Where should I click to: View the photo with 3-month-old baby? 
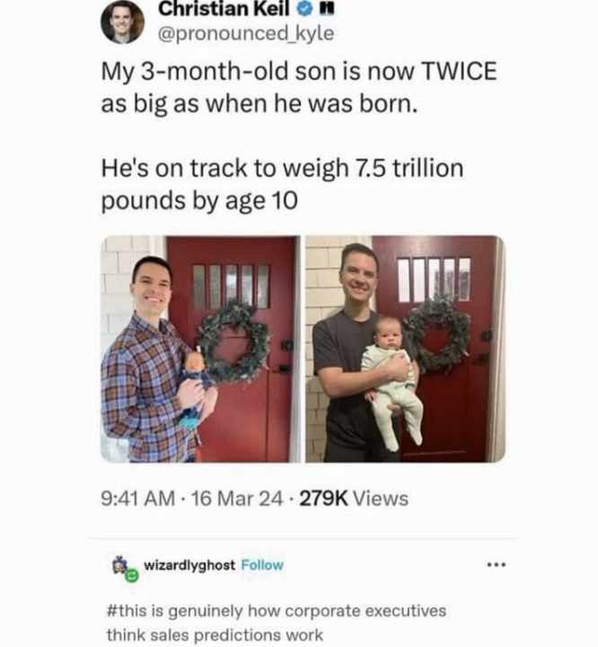[x=406, y=349]
